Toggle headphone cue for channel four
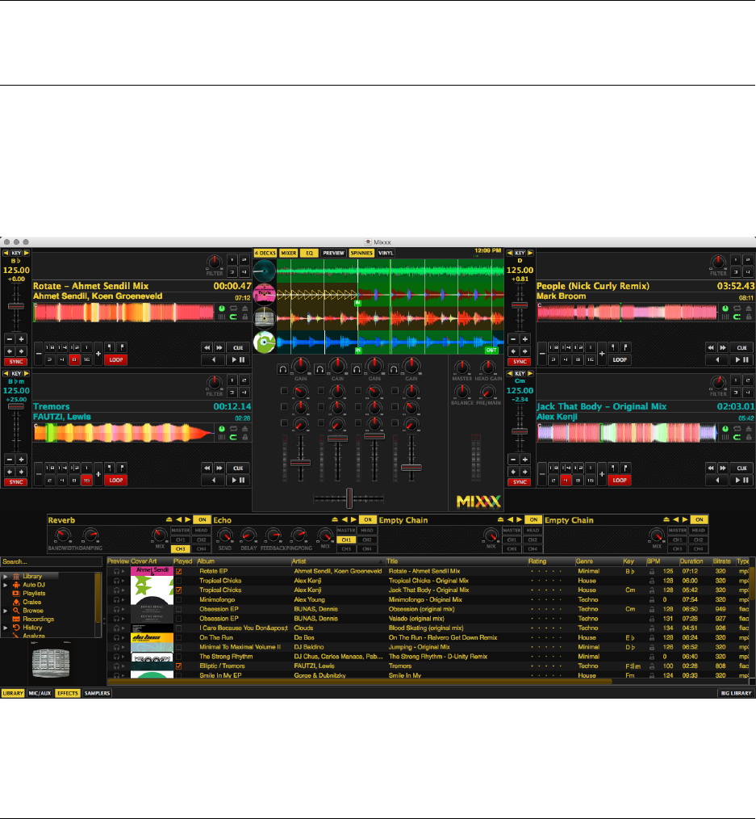 click(394, 369)
